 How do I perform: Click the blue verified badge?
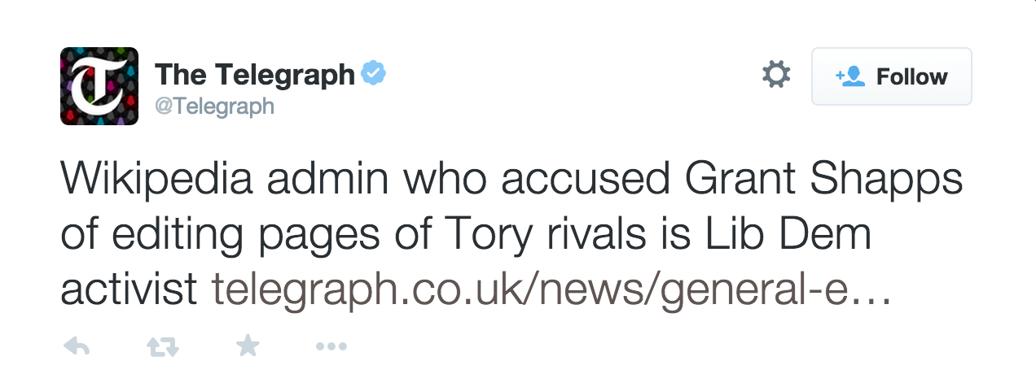point(374,74)
